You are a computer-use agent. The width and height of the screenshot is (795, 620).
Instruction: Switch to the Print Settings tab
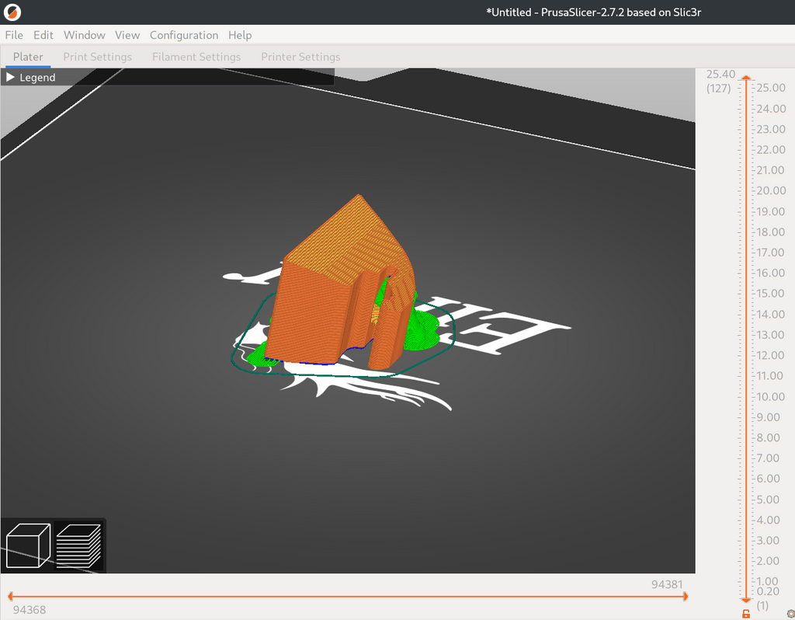[97, 57]
